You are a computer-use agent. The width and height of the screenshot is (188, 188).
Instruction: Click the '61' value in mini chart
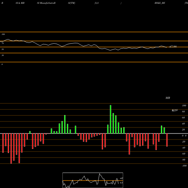121,183
